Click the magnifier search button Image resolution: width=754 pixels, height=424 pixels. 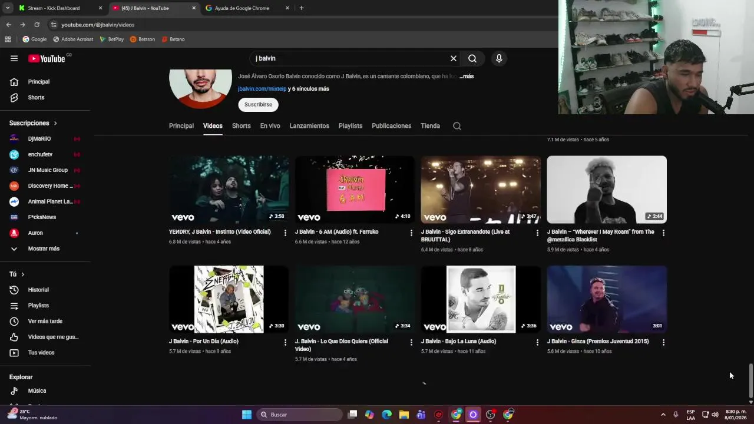(x=472, y=58)
